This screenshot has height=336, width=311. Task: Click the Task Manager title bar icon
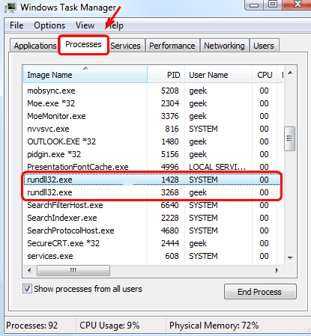point(10,7)
